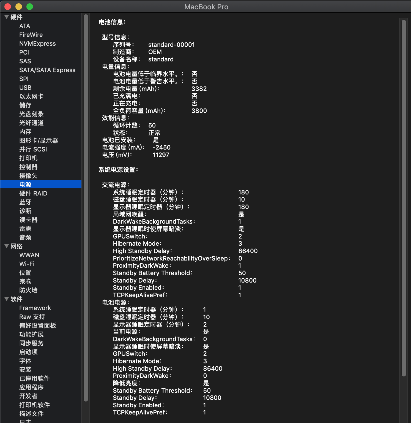The image size is (411, 423).
Task: Open SATA/SATA Express entry
Action: 47,70
